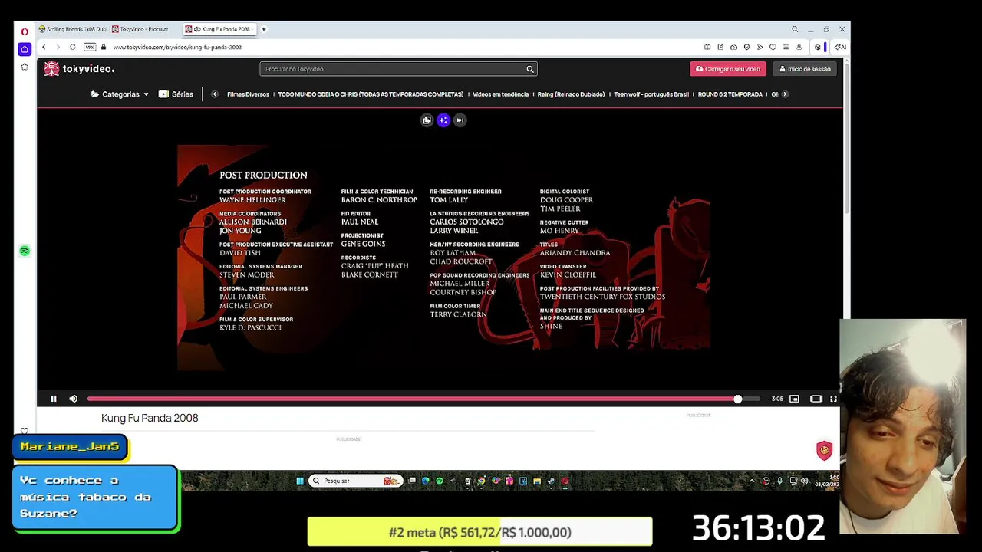Click the skip-next icon above the video
The height and width of the screenshot is (552, 982).
tap(460, 120)
